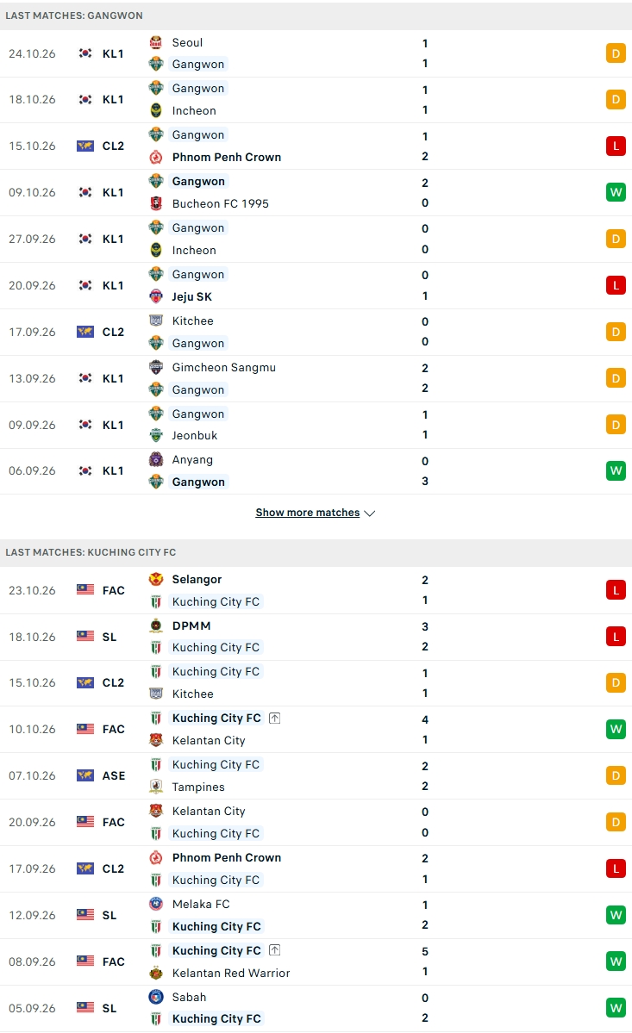This screenshot has width=632, height=1033.
Task: Click the Selangor team crest icon
Action: 156,579
